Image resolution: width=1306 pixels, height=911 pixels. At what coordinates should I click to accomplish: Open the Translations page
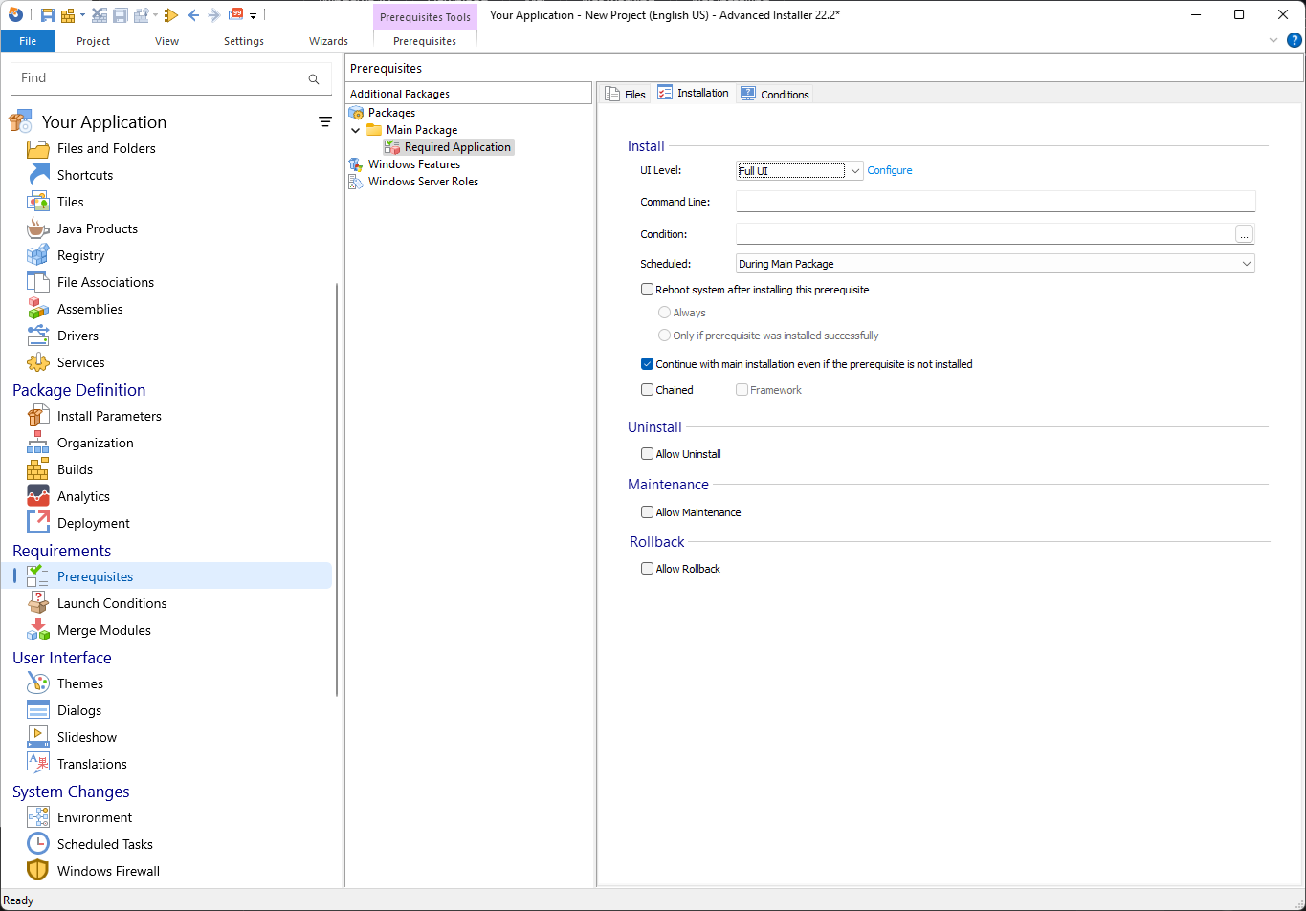click(x=92, y=764)
